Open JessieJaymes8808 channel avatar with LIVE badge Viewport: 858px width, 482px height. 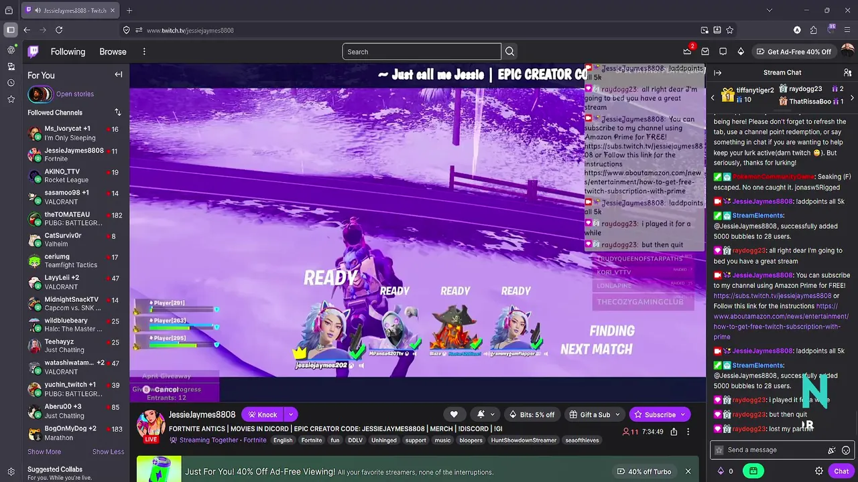pyautogui.click(x=151, y=426)
